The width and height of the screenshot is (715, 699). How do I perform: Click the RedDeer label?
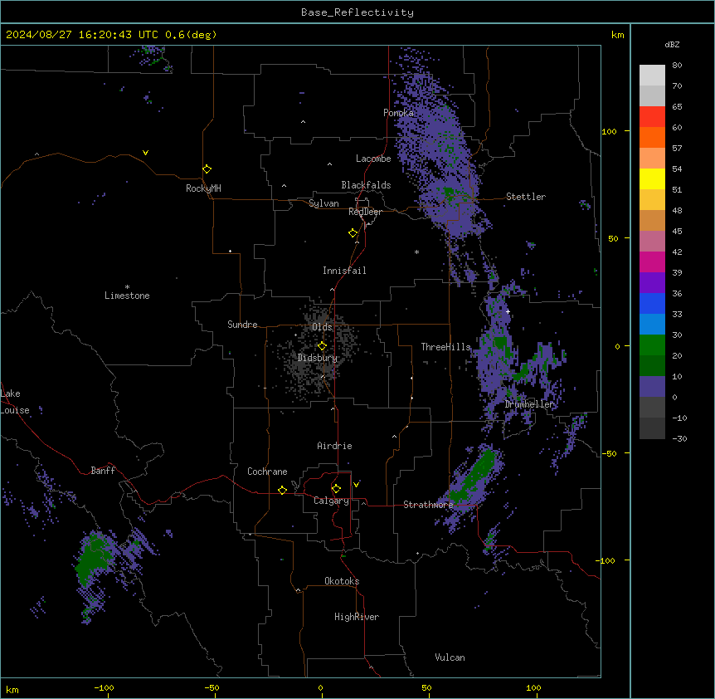(365, 212)
